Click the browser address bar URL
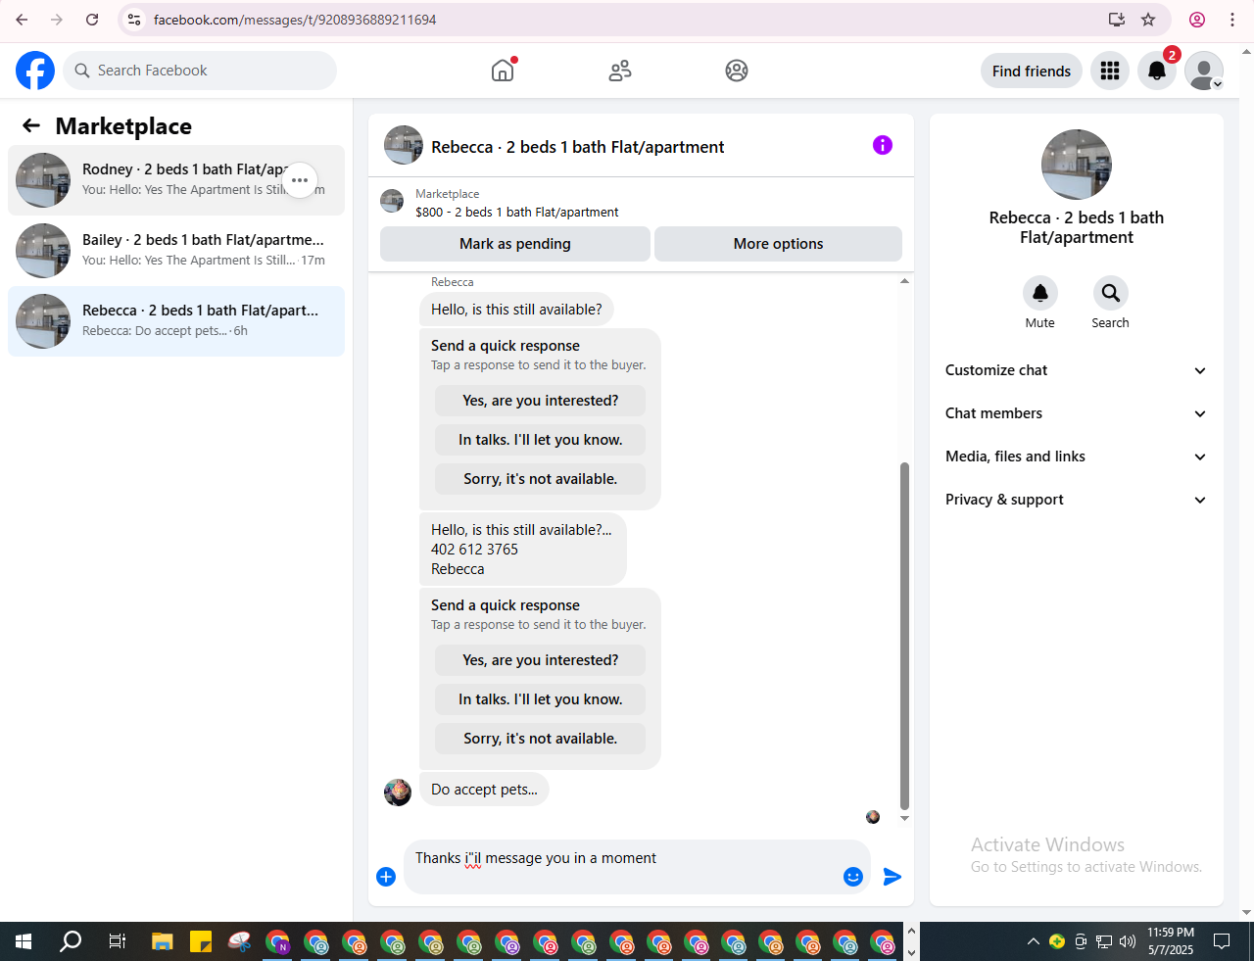The width and height of the screenshot is (1254, 961). point(295,20)
